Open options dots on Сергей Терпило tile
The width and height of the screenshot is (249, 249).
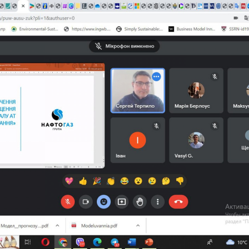(156, 77)
